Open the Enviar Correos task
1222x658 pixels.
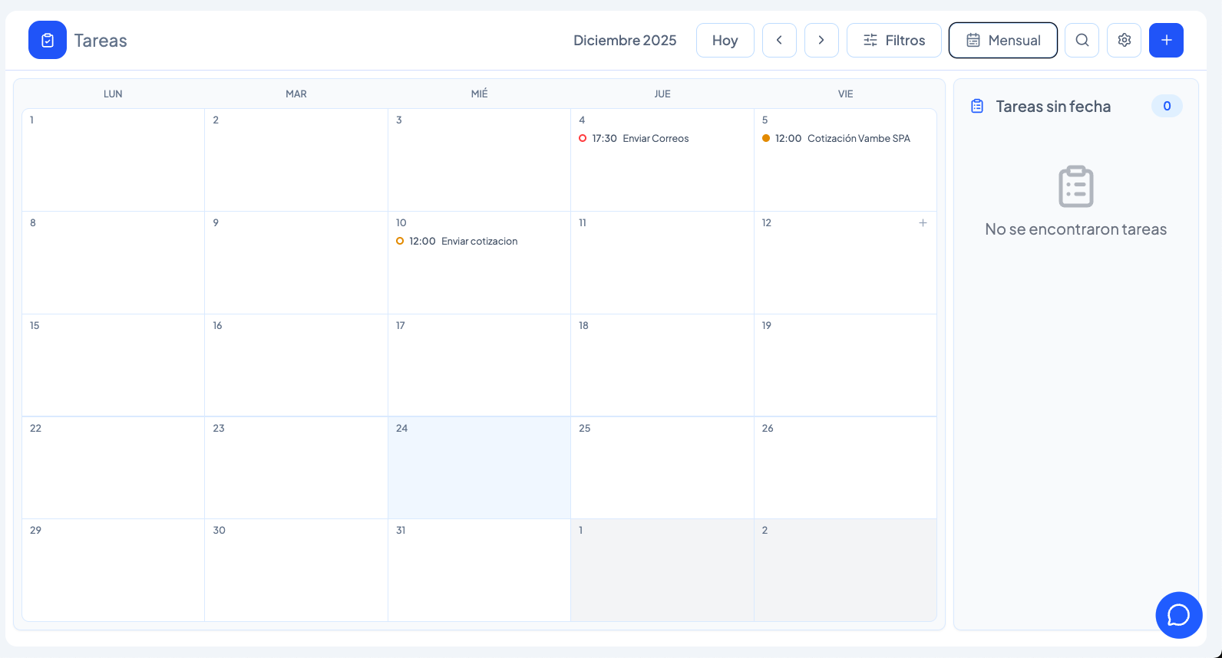click(656, 139)
